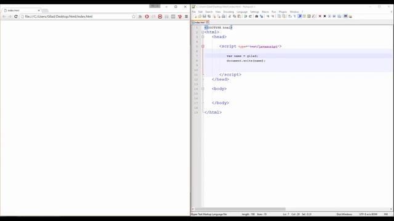
Task: Open the Encoding menu
Action: tap(228, 12)
